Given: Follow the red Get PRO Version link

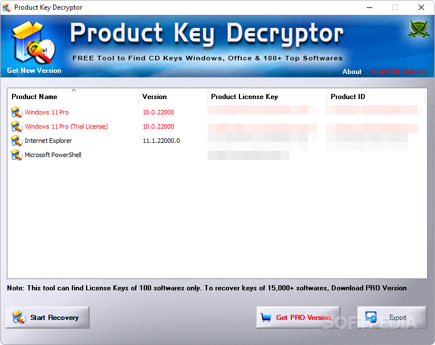Looking at the screenshot, I should tap(399, 72).
